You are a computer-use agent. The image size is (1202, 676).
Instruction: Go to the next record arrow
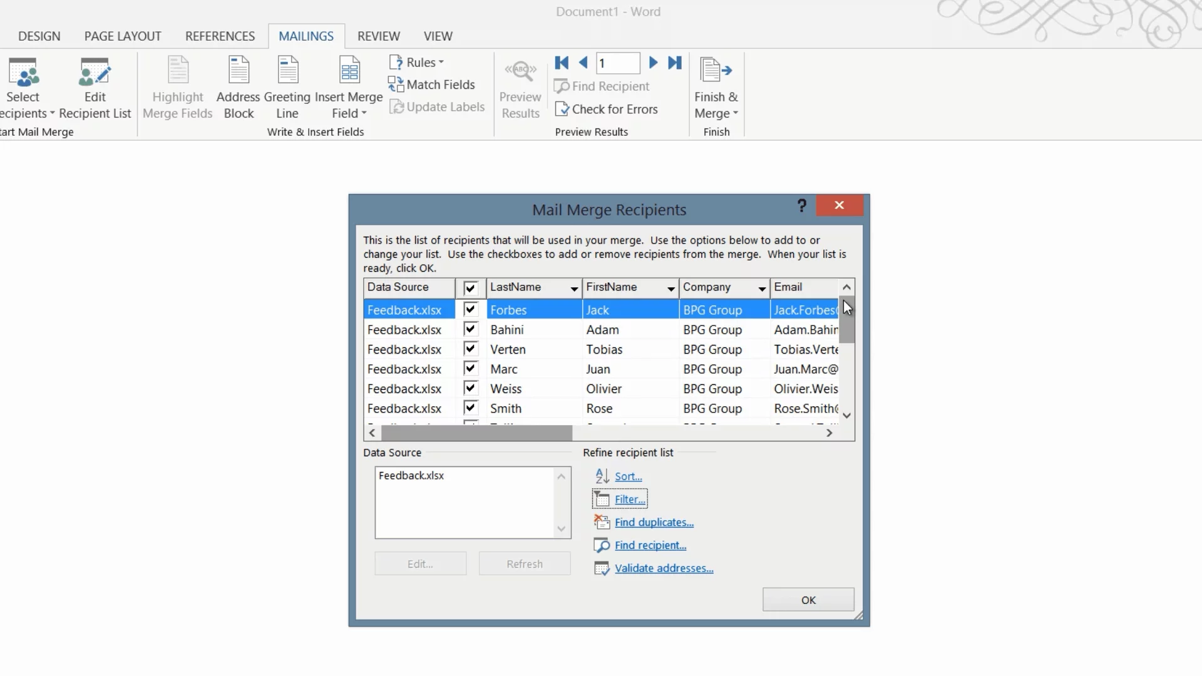point(653,63)
